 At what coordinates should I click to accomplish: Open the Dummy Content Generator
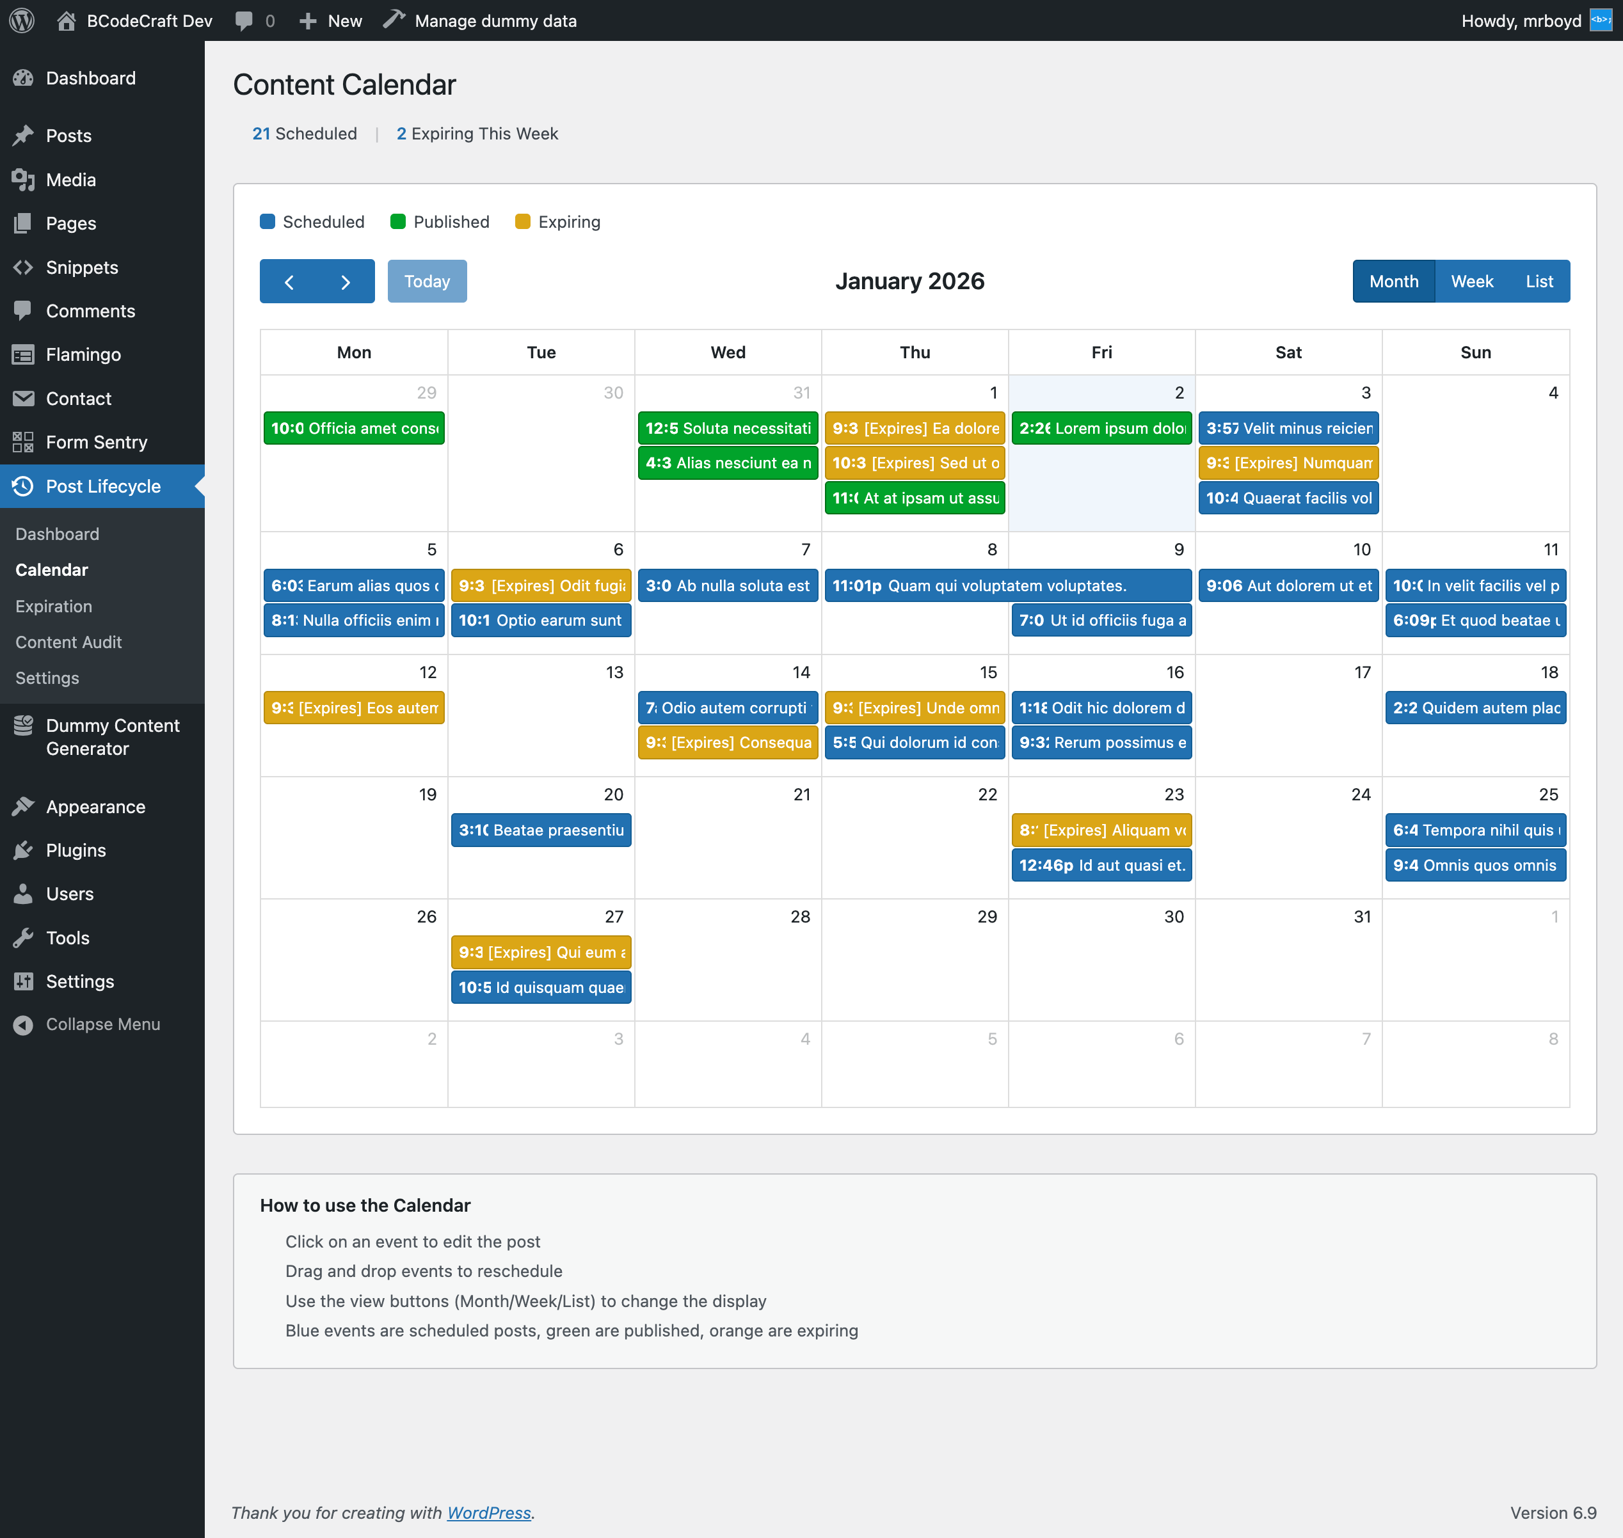click(x=113, y=736)
